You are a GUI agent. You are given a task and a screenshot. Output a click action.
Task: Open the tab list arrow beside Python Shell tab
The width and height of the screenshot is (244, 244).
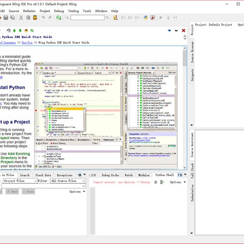[185, 175]
